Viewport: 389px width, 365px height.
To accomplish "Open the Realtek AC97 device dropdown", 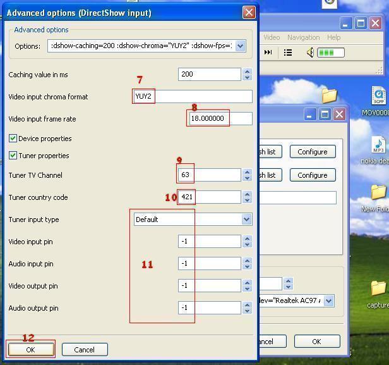I will (328, 301).
